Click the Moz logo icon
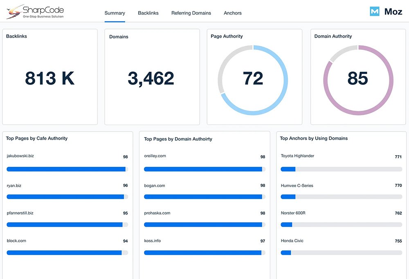 [374, 11]
